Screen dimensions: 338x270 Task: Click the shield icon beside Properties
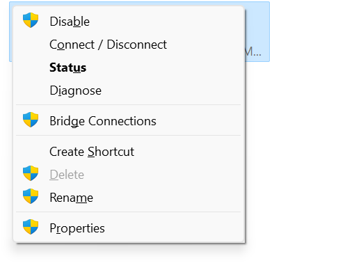31,227
